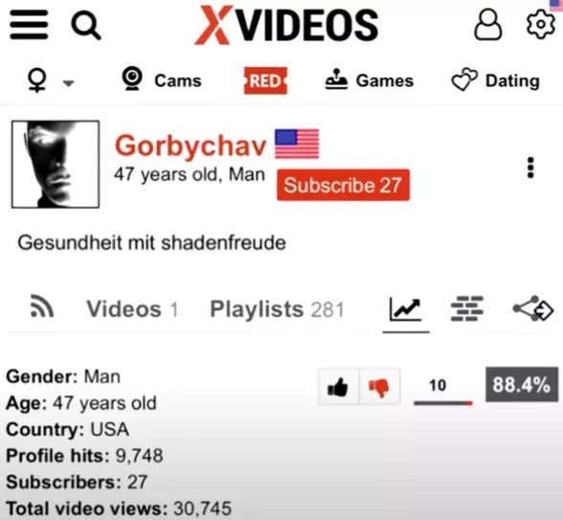Open the Cams link
This screenshot has height=520, width=563.
(x=162, y=79)
